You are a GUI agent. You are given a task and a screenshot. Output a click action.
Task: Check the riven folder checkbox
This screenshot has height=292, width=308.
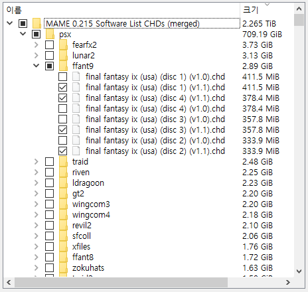(x=49, y=172)
